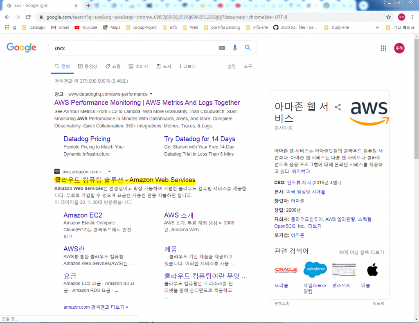The height and width of the screenshot is (323, 419).
Task: Click the Oracle related search thumbnail
Action: [x=286, y=270]
